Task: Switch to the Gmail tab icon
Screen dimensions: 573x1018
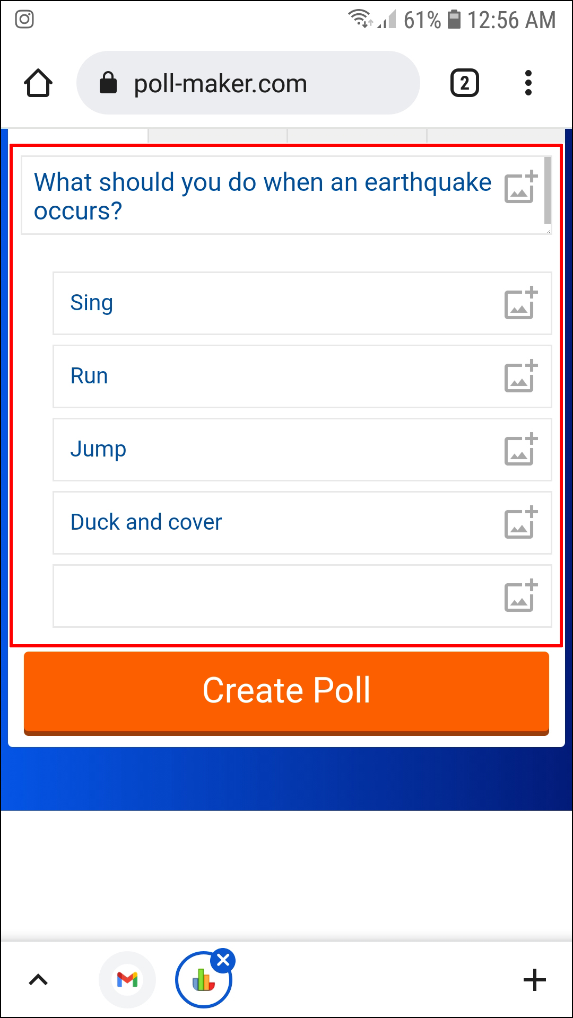Action: pyautogui.click(x=127, y=980)
